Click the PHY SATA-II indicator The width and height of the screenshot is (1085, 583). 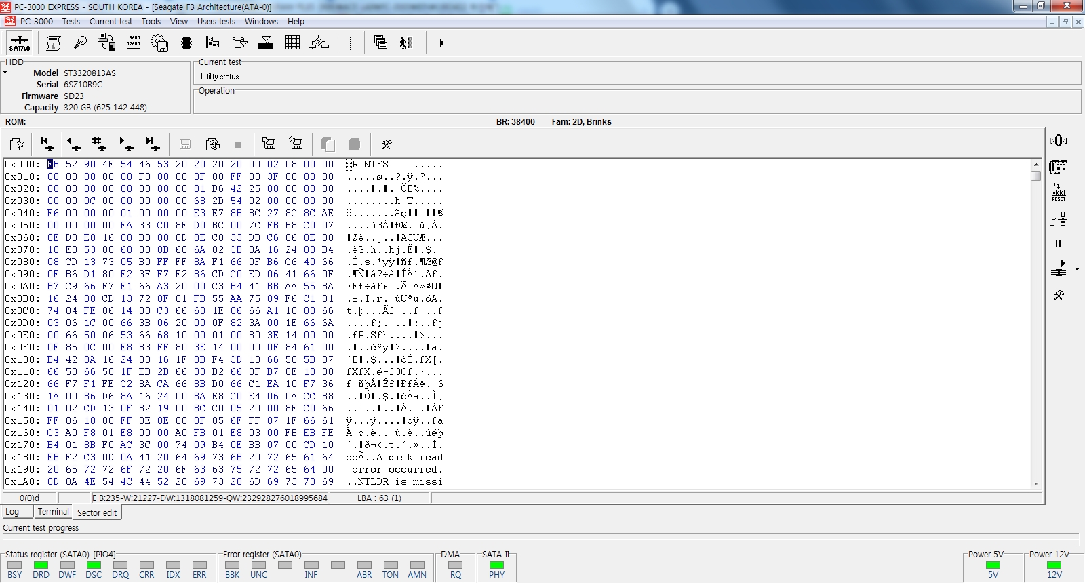[496, 565]
